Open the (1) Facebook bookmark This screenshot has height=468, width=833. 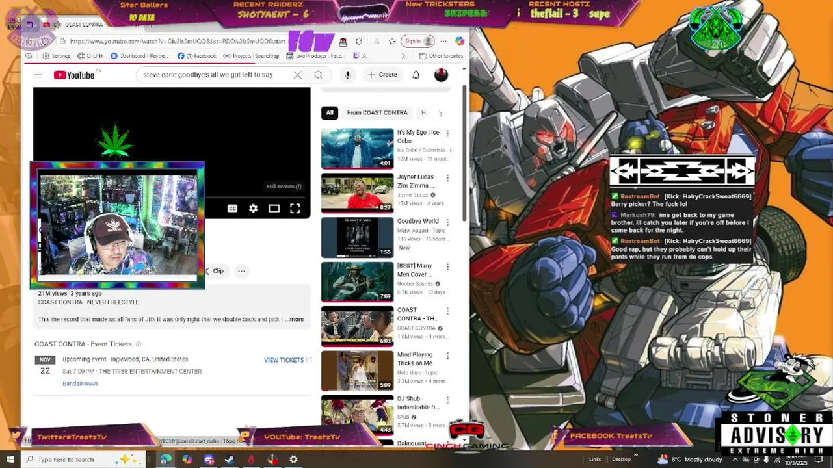[x=197, y=56]
